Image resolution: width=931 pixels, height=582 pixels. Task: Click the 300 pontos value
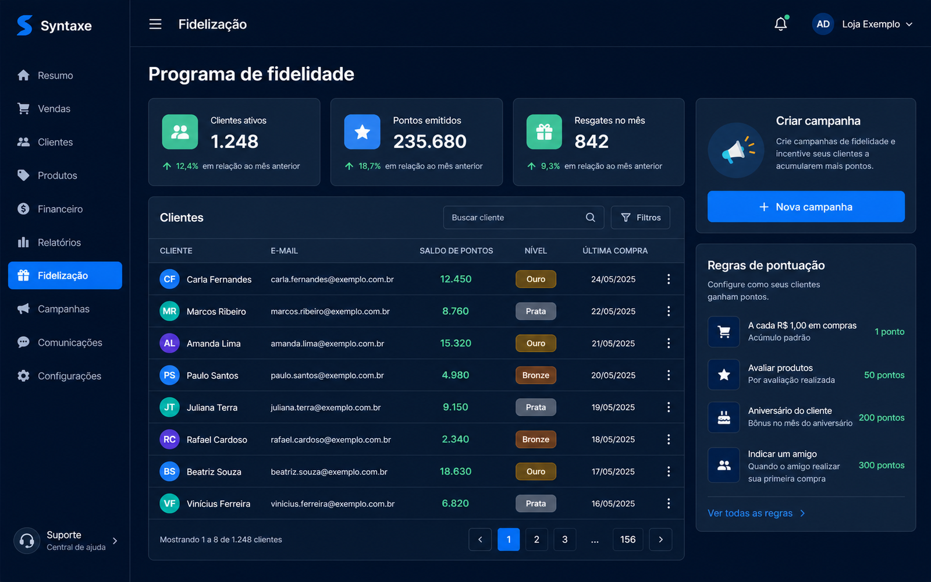(882, 465)
